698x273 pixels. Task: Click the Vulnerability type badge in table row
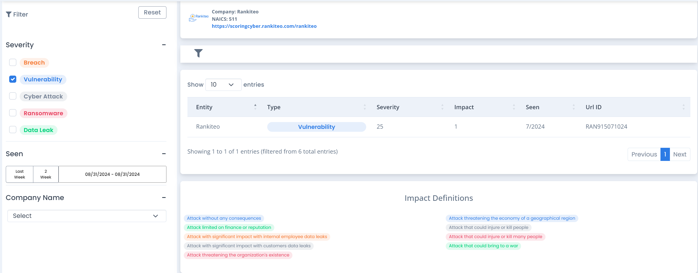click(316, 127)
